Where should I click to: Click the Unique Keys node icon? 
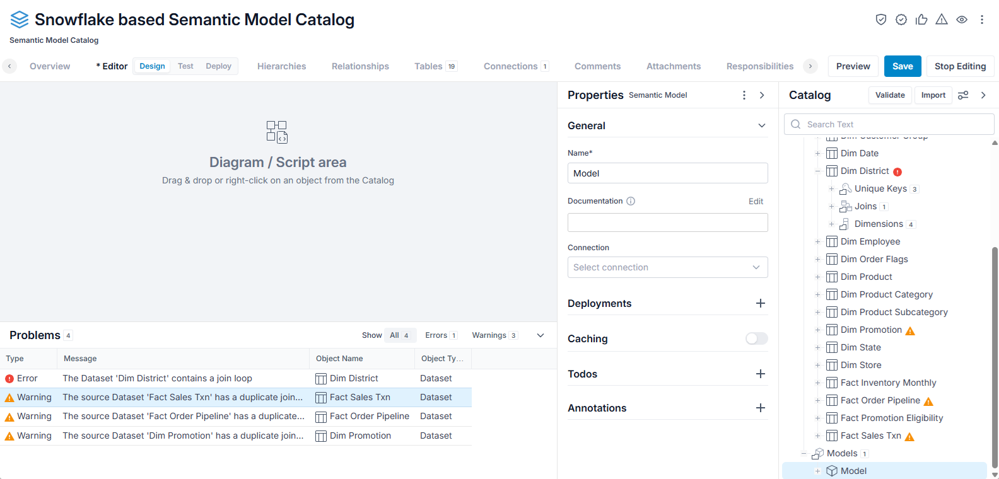pos(846,188)
